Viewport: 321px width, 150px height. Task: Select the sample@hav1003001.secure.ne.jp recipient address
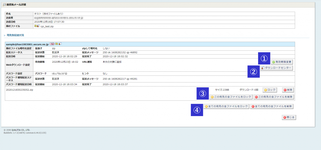click(x=27, y=44)
